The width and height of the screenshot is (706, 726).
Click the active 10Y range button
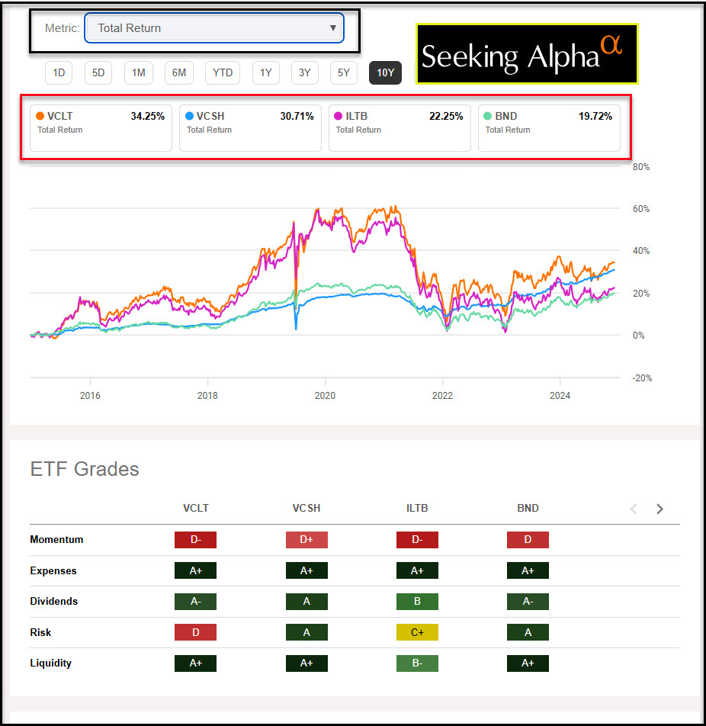pyautogui.click(x=385, y=72)
